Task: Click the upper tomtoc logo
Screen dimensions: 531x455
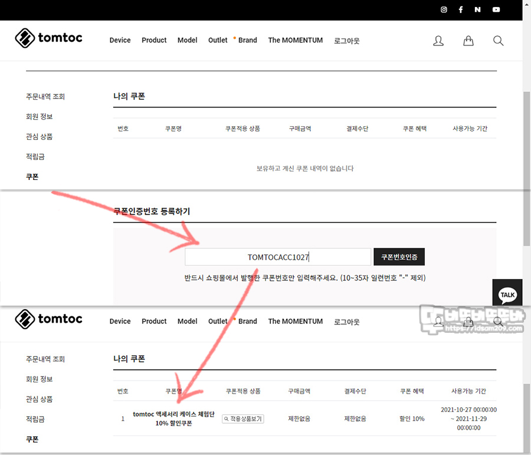Action: pos(49,38)
